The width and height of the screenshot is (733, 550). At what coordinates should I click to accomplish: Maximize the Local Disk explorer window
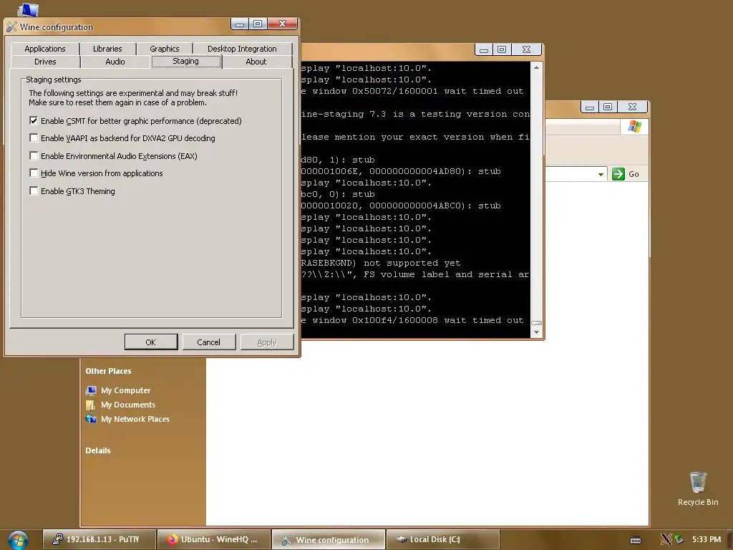coord(608,107)
